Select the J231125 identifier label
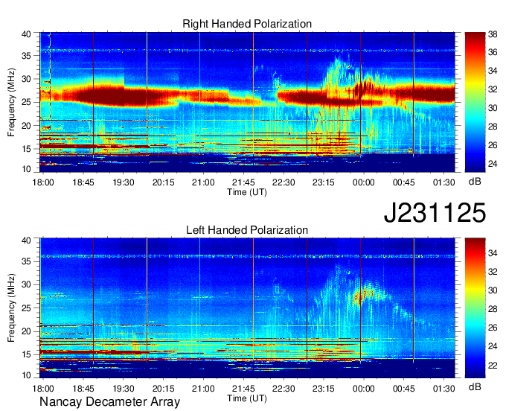Screen dimensions: 506x411 435,212
